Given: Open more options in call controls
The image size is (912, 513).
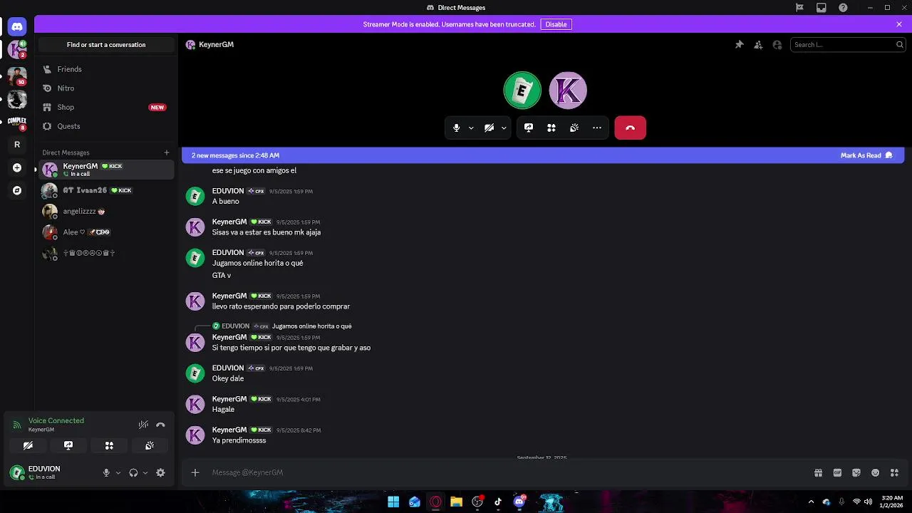Looking at the screenshot, I should (x=597, y=128).
